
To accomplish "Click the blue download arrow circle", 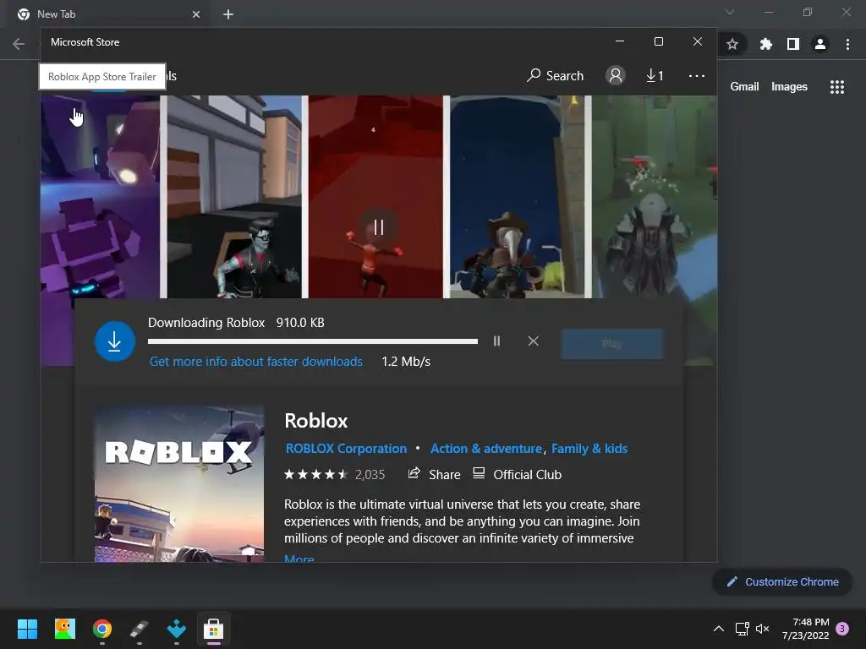I will pos(115,341).
